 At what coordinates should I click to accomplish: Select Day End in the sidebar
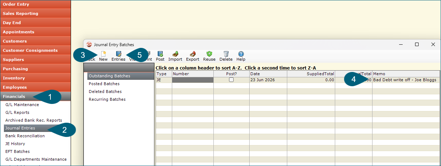point(36,23)
